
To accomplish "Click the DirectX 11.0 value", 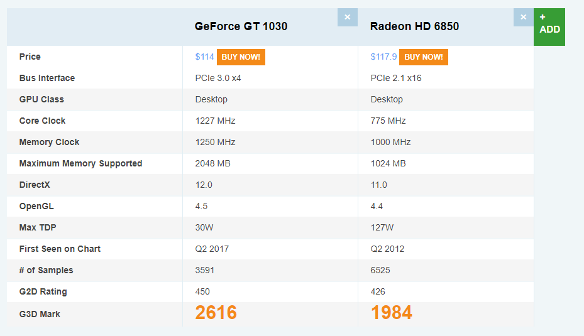I will 379,185.
